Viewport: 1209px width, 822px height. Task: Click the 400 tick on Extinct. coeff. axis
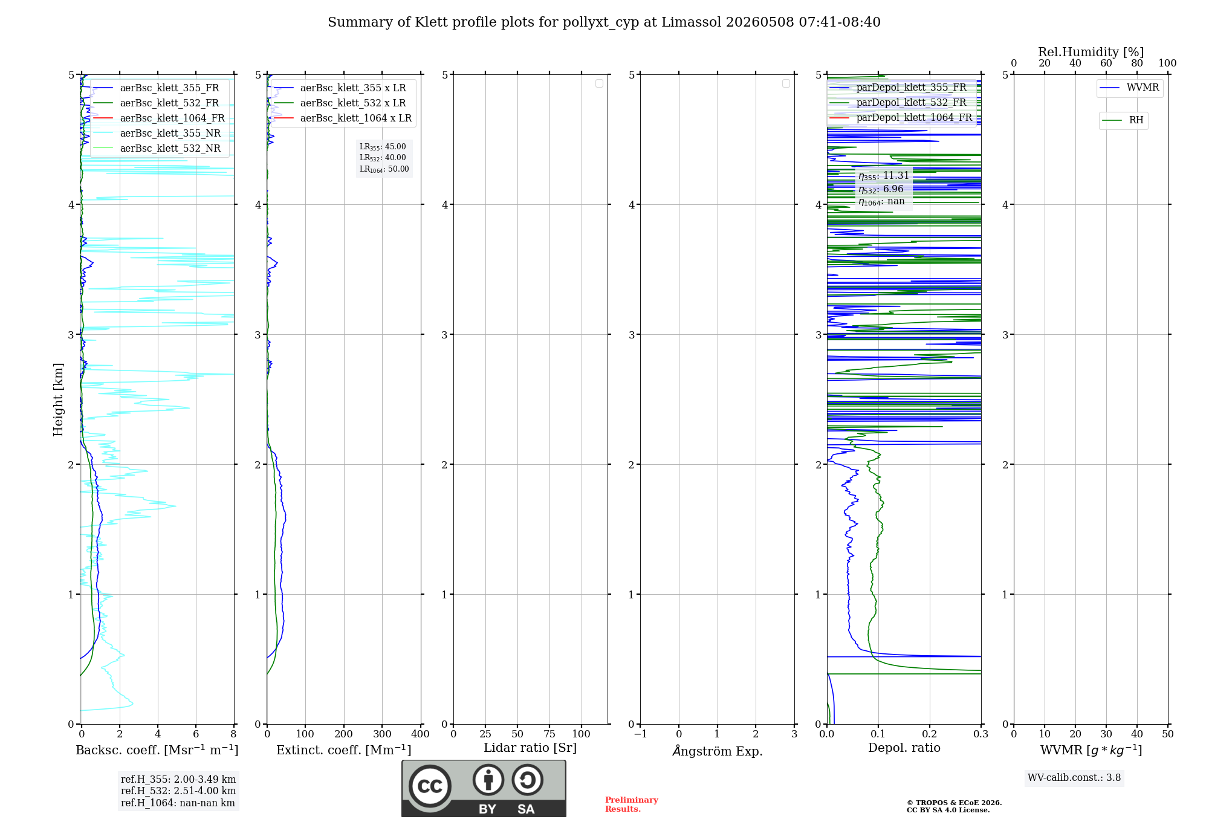(420, 734)
